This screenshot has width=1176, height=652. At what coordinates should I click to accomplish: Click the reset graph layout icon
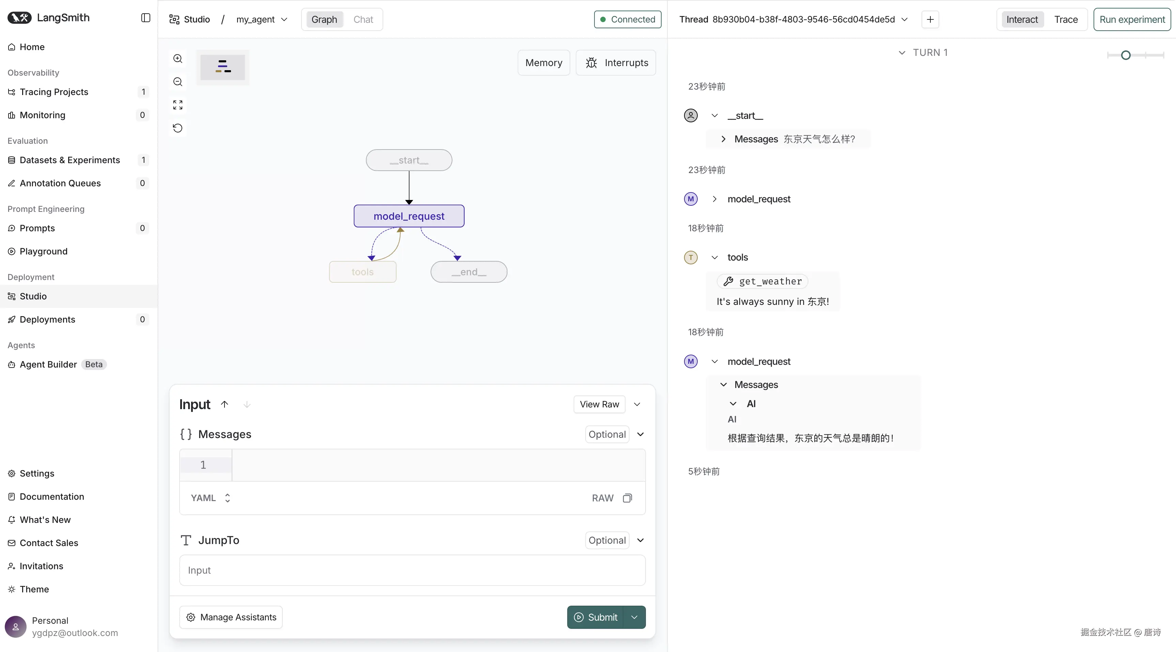pos(177,128)
